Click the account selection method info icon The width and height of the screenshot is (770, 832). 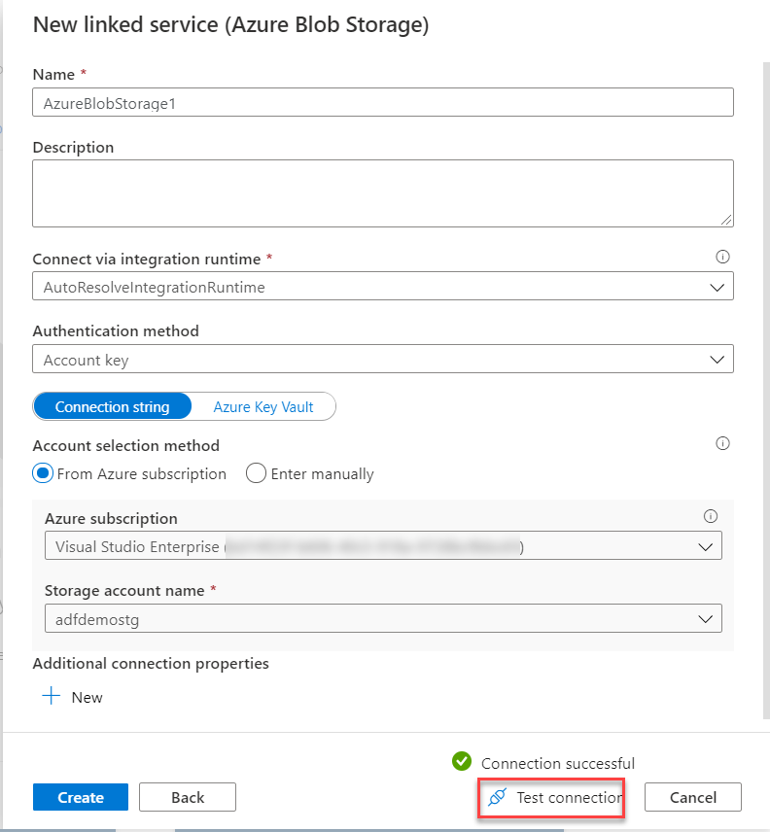coord(722,443)
